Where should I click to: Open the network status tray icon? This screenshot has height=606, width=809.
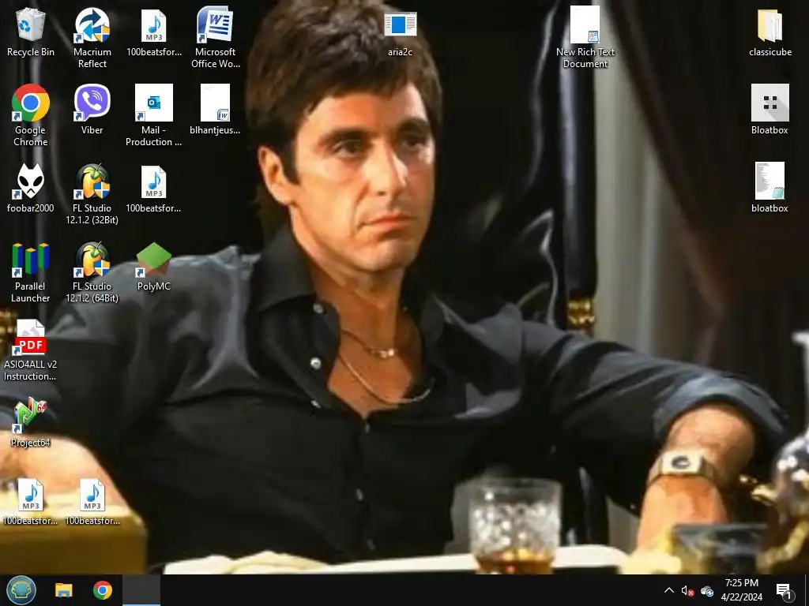[x=707, y=590]
